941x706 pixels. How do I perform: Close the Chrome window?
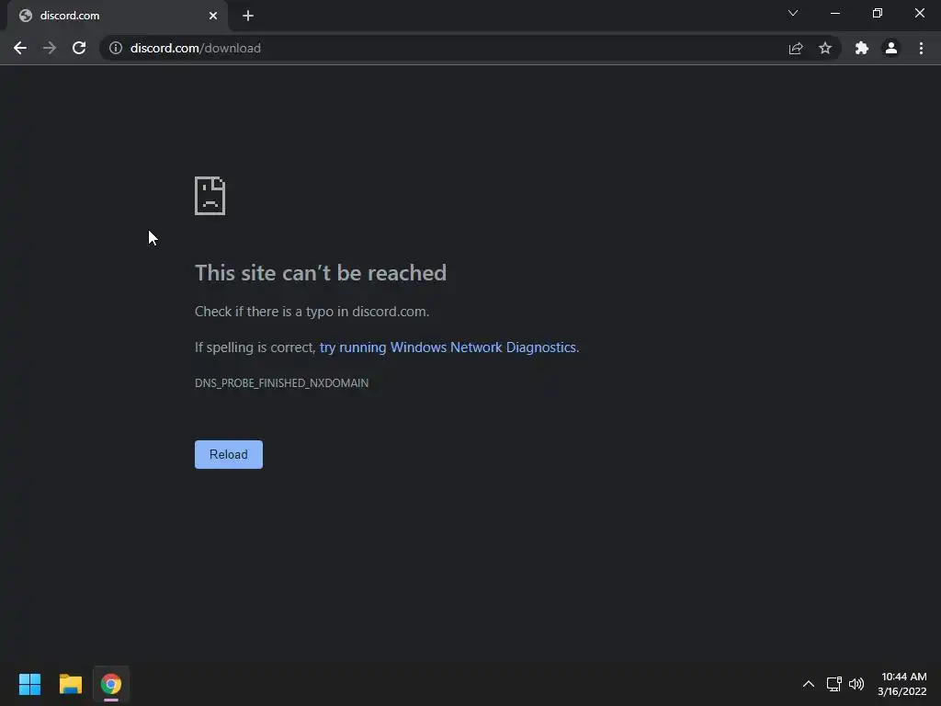tap(919, 13)
